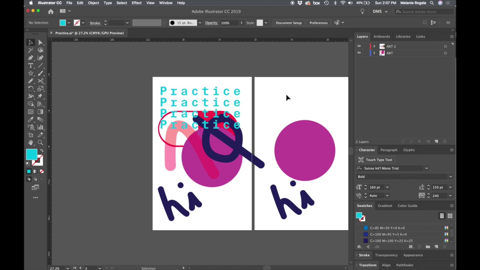The width and height of the screenshot is (480, 270).
Task: Switch swatches to list view
Action: pyautogui.click(x=442, y=216)
